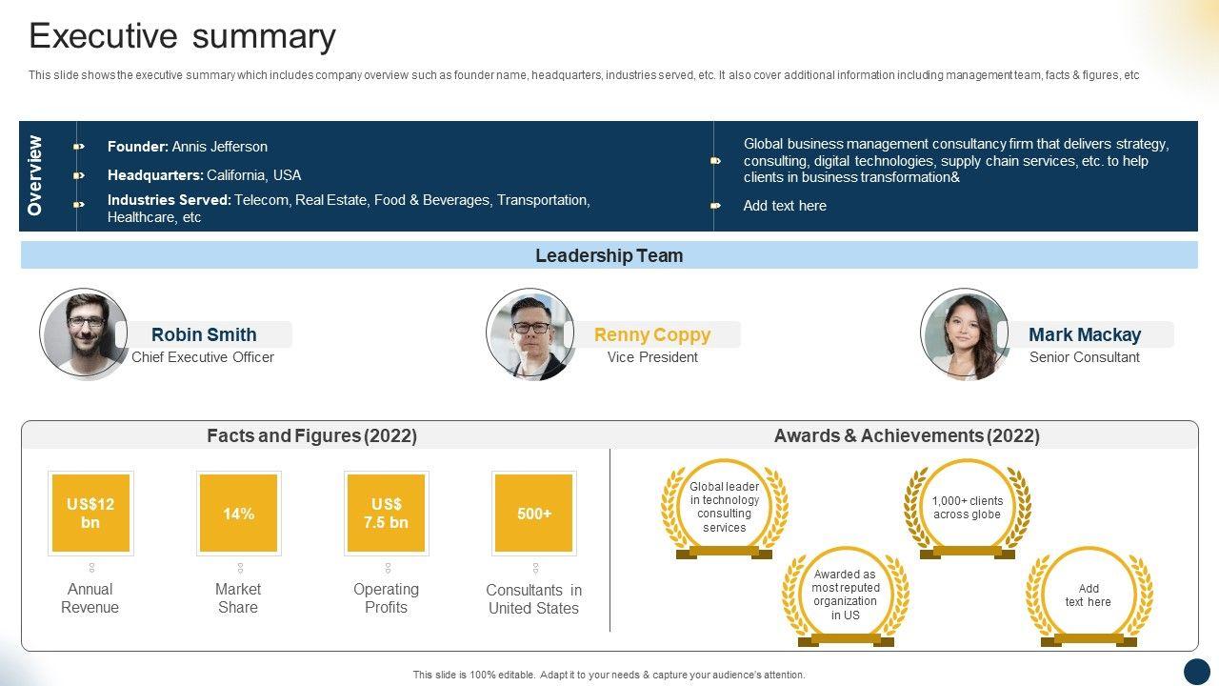Screen dimensions: 1219x686
Task: Select the empty 'Add text here' laurel badge
Action: [x=1089, y=596]
